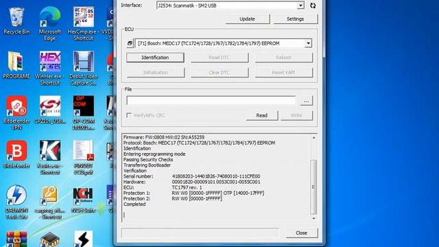Click the Clear DTC button
439x247 pixels.
219,73
